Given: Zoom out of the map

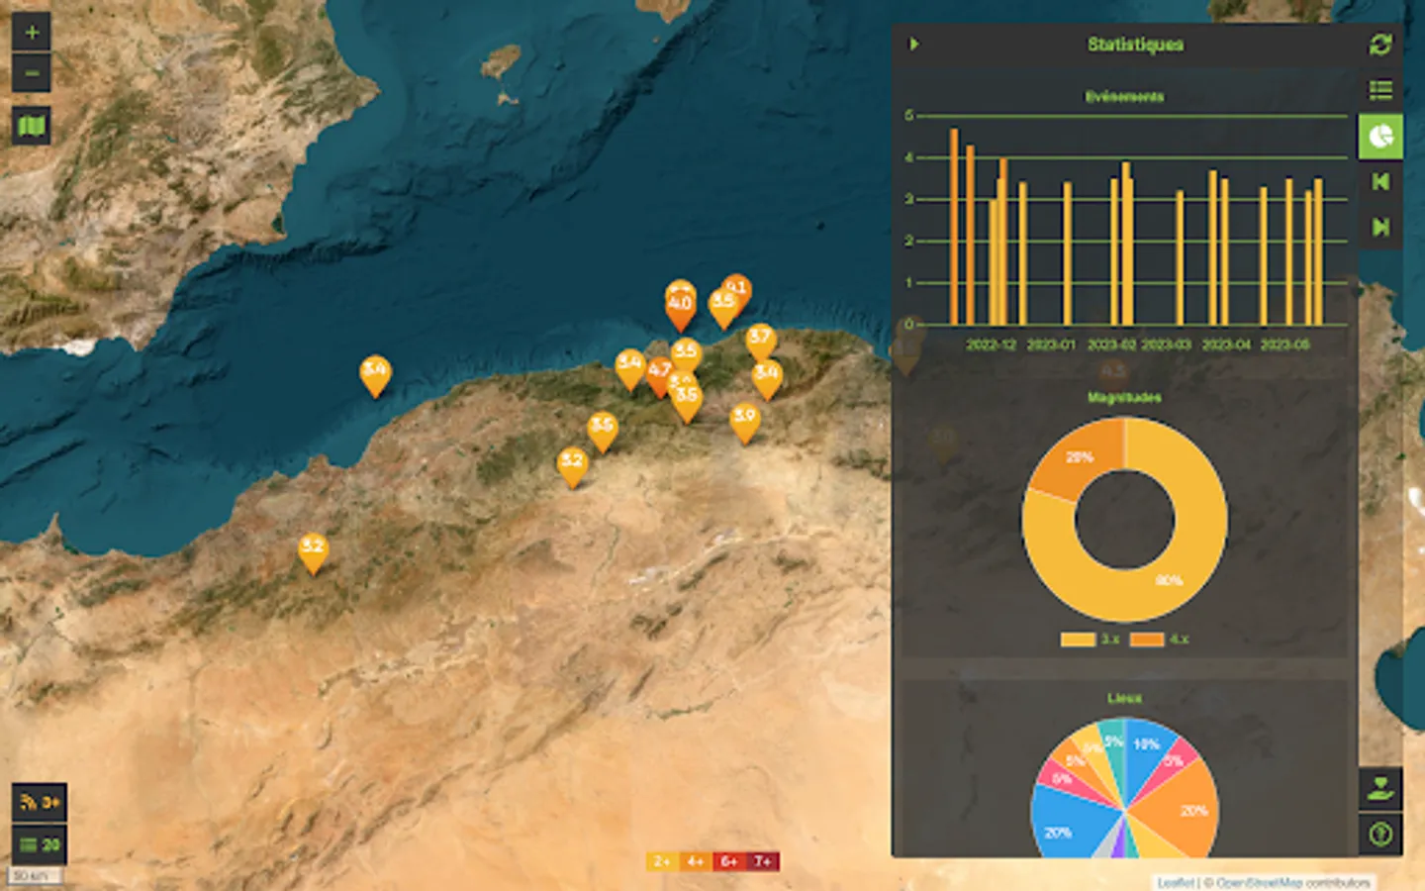Looking at the screenshot, I should 32,73.
